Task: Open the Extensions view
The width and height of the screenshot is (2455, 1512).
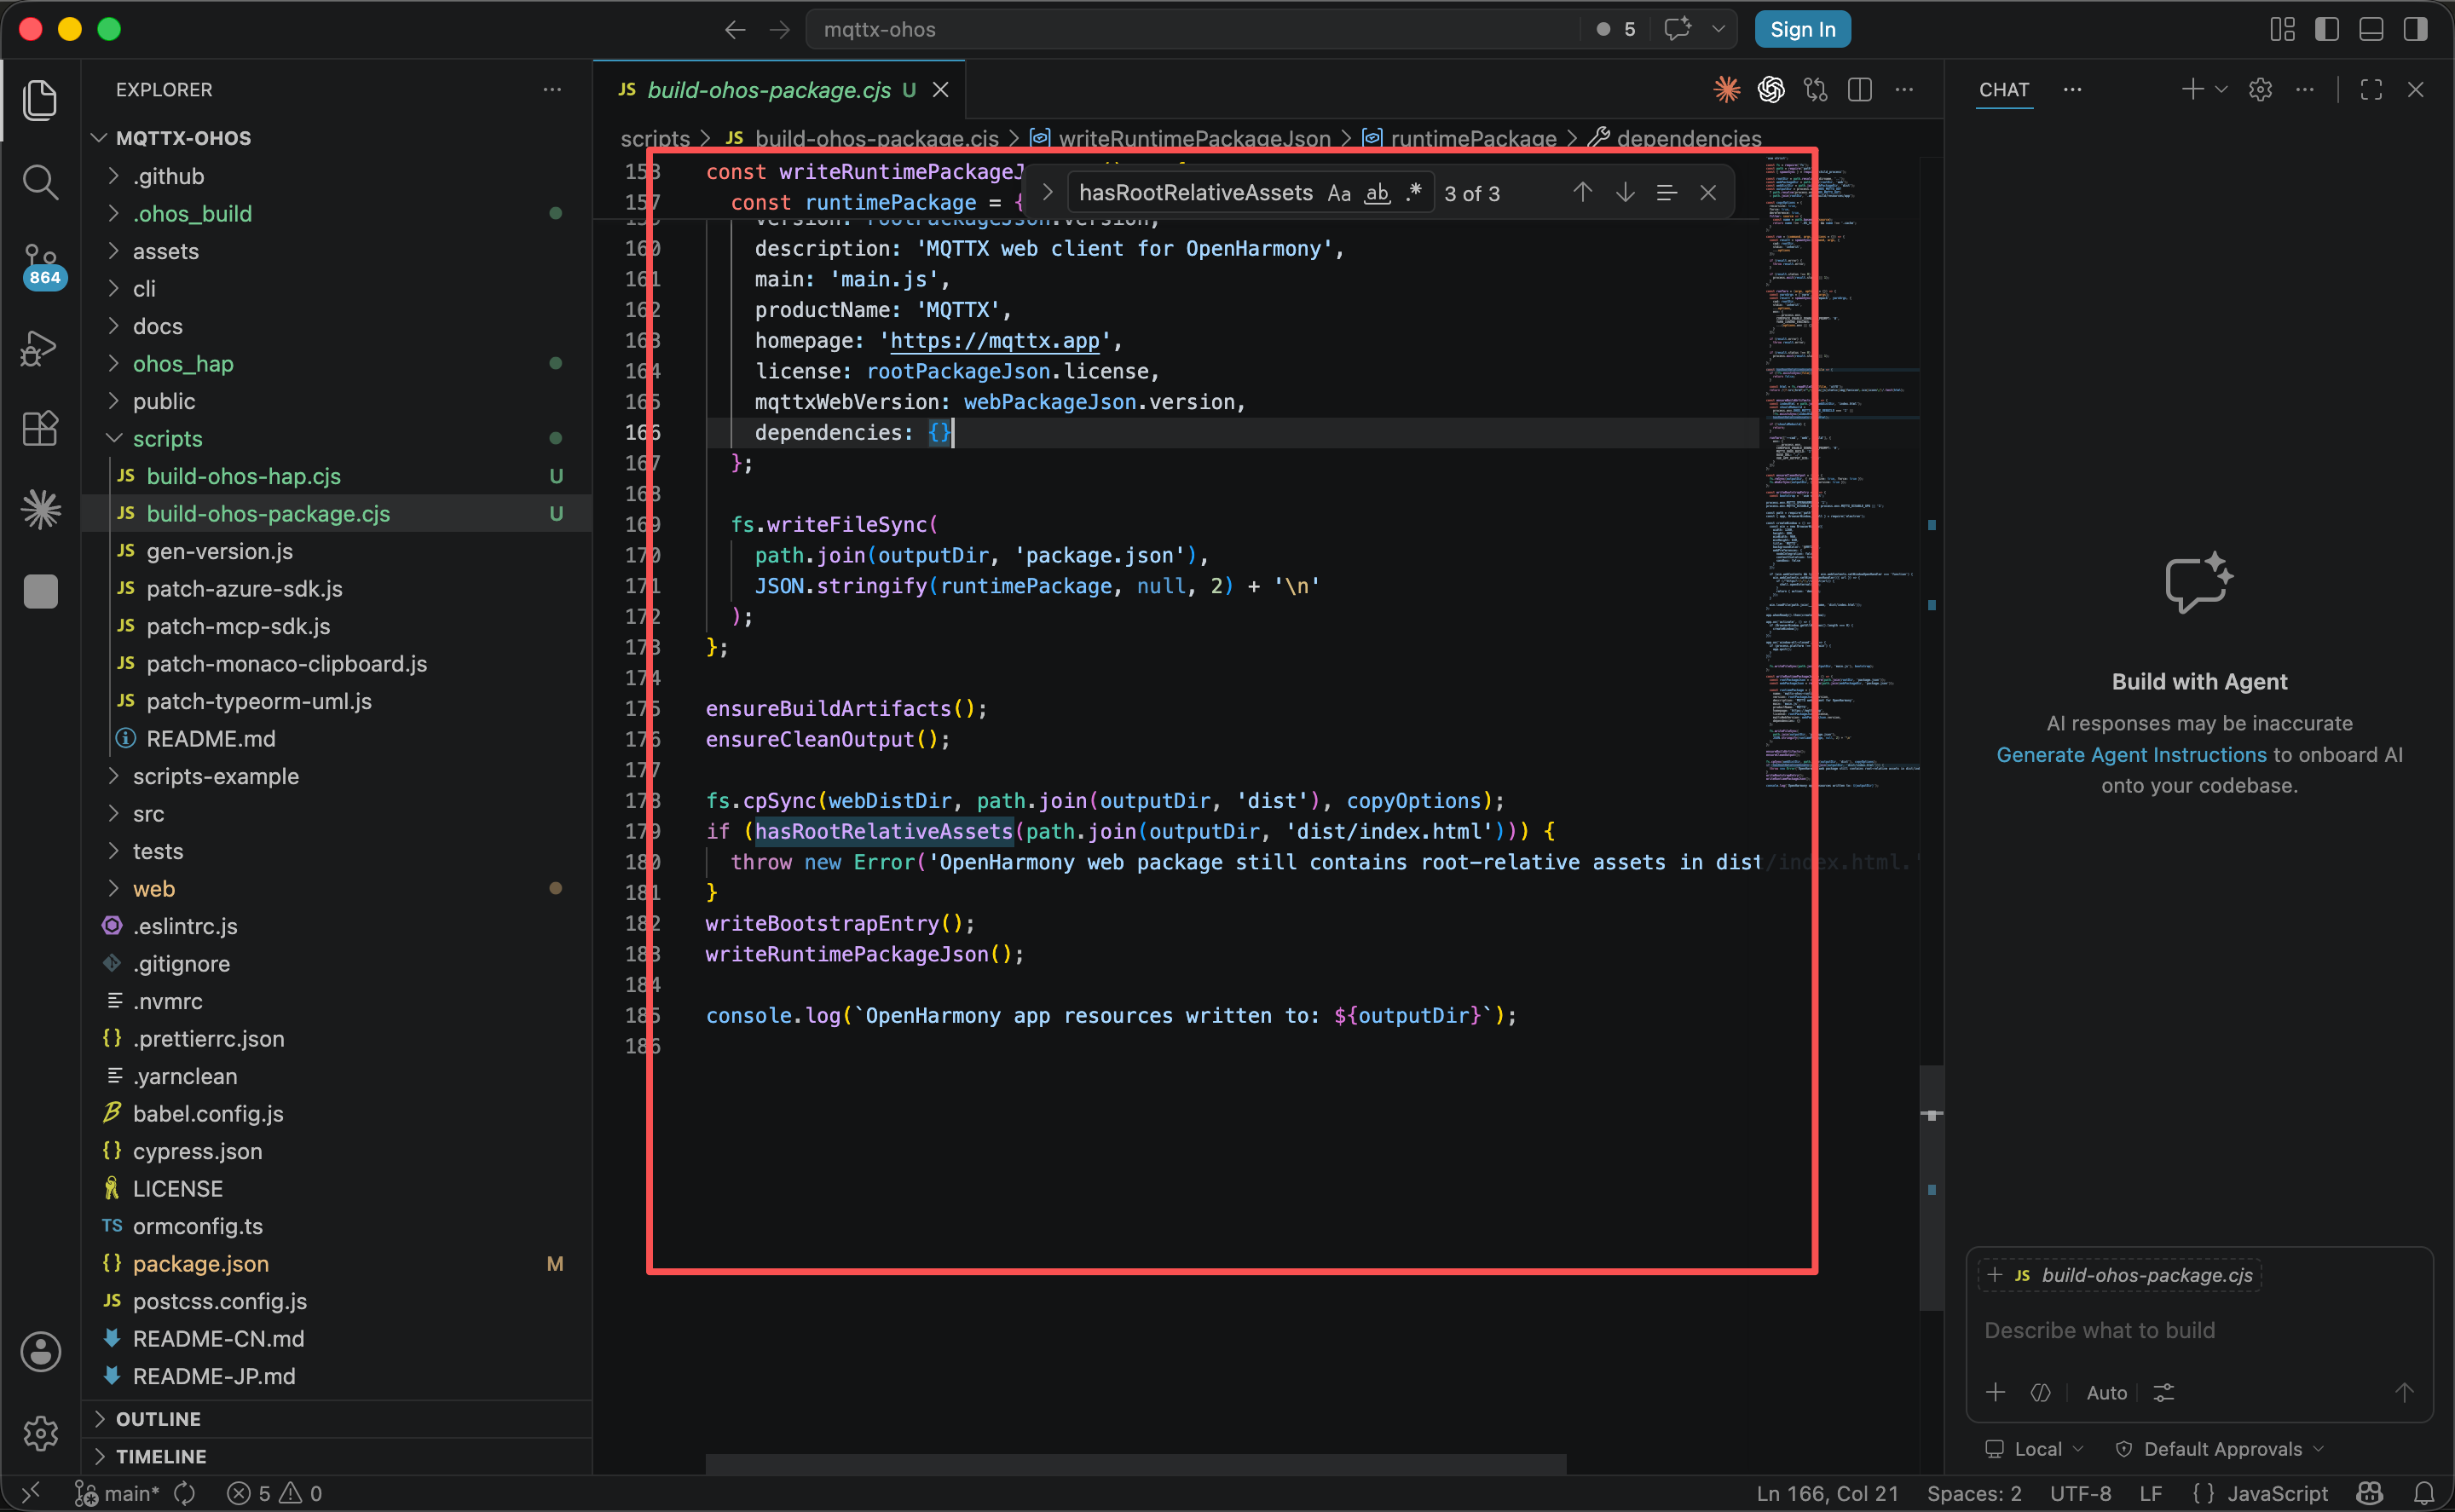Action: click(x=40, y=429)
